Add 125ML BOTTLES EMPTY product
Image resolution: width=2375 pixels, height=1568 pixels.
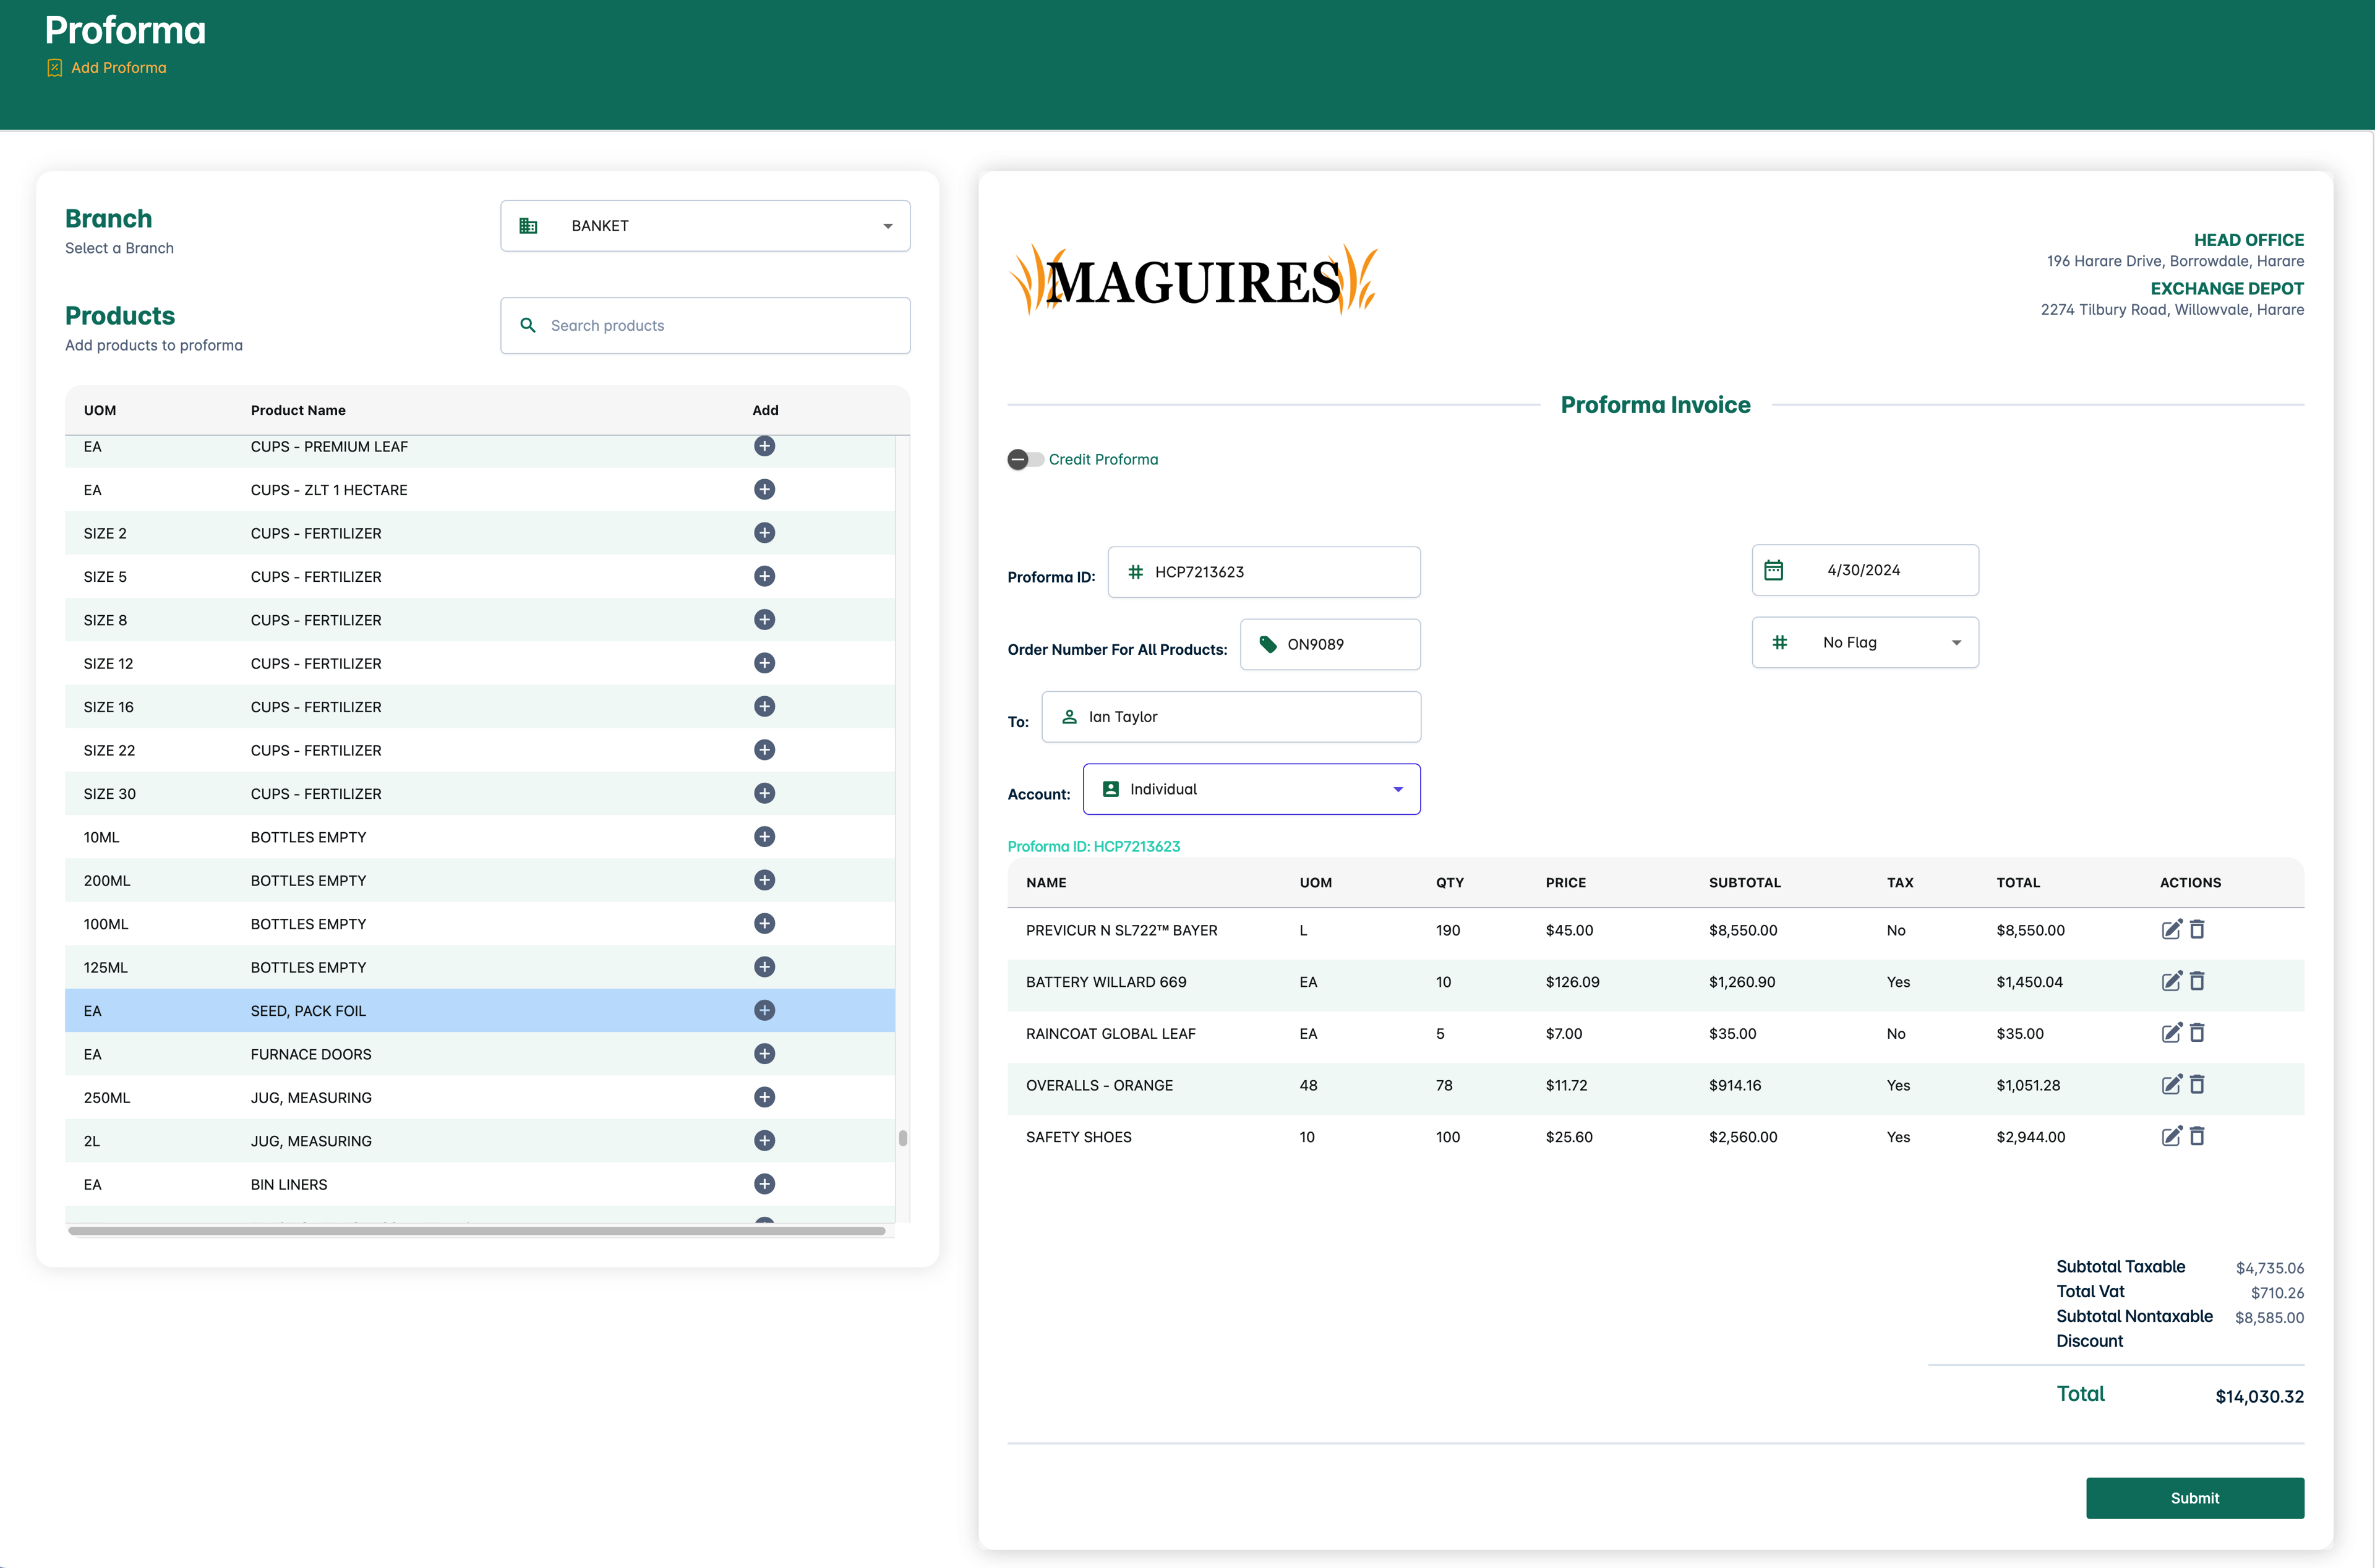pos(764,967)
